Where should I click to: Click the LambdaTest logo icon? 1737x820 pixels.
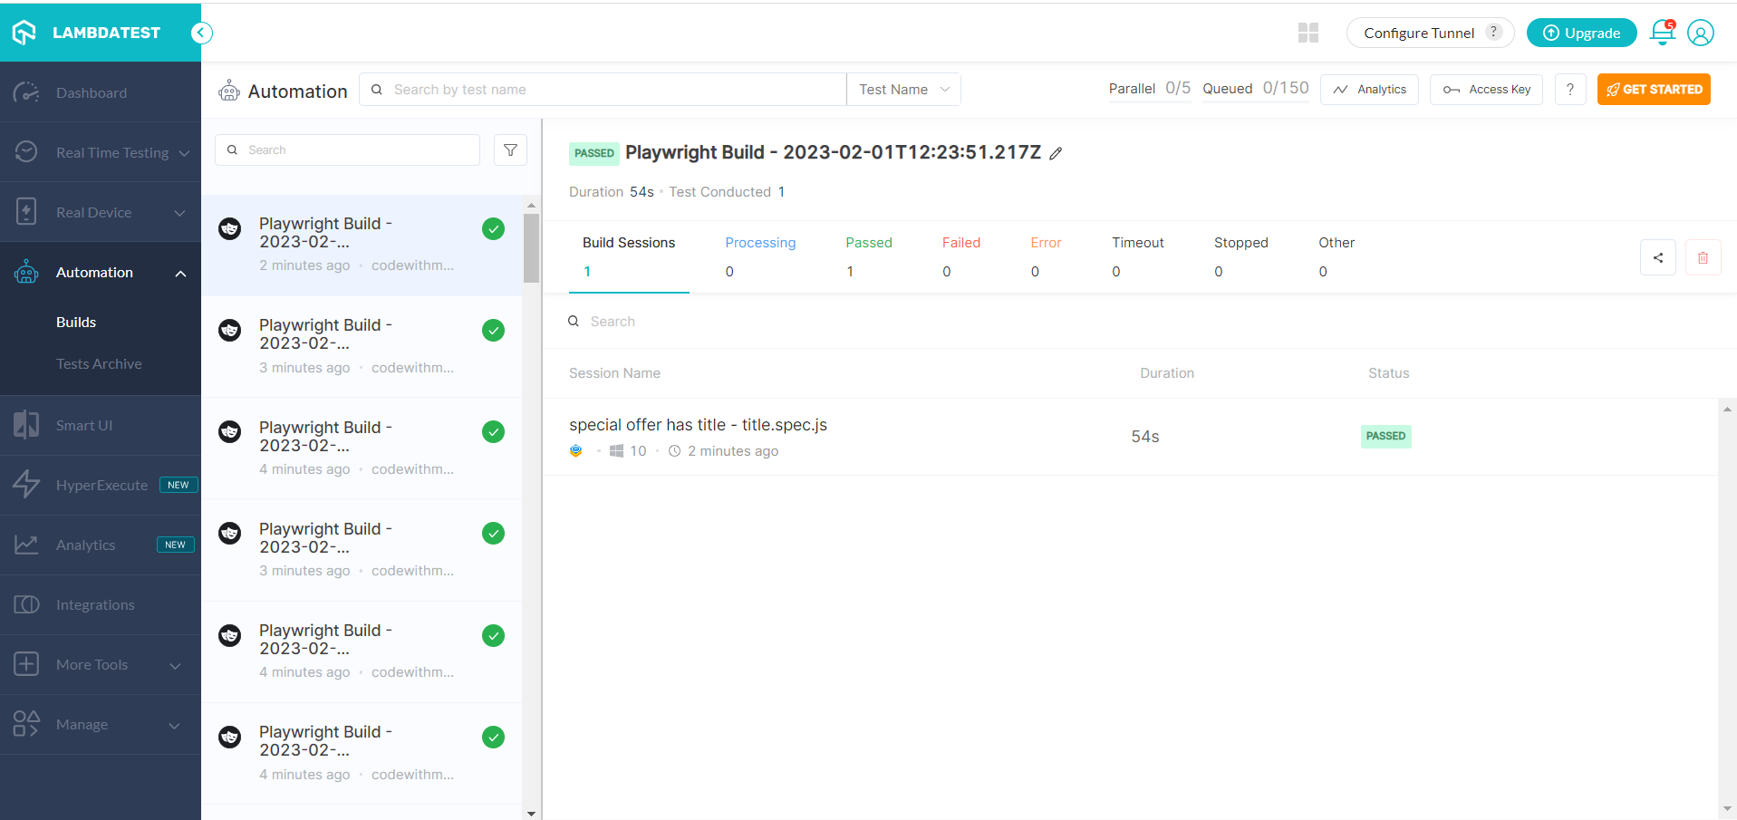[24, 33]
